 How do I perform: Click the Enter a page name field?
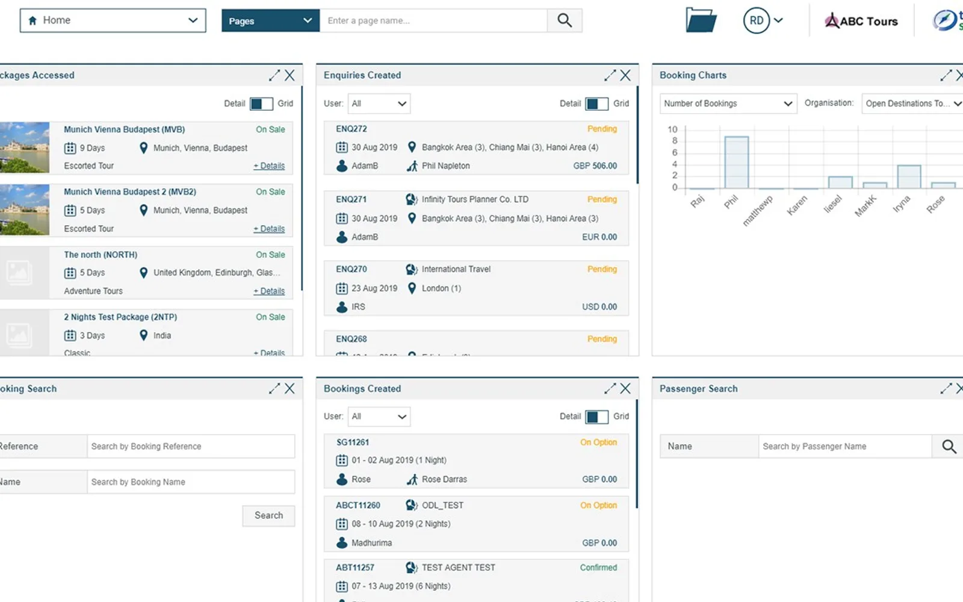click(433, 20)
